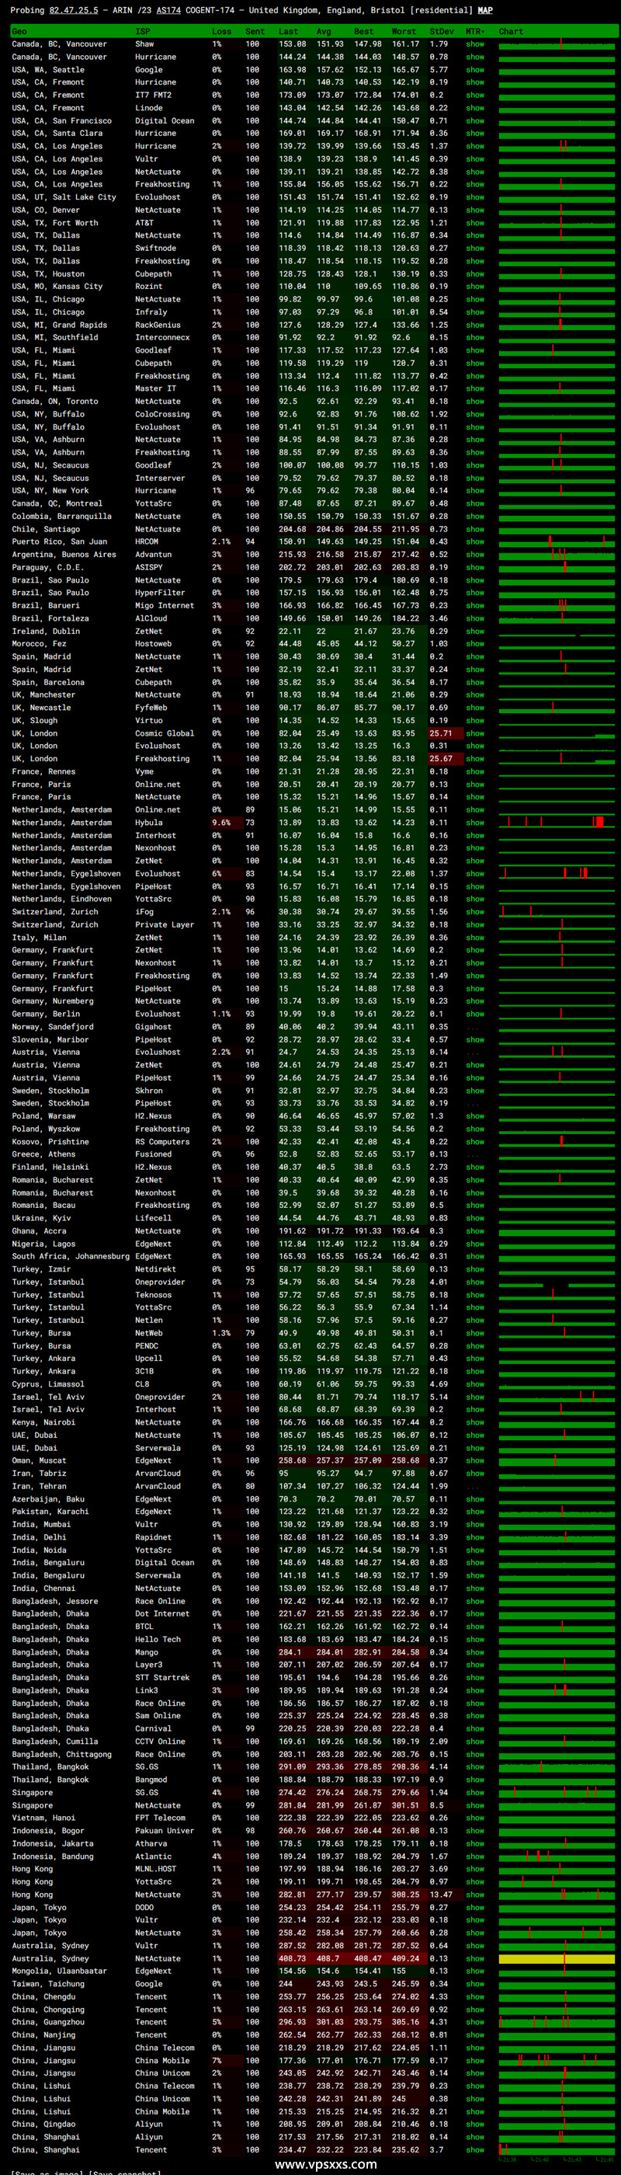Click the Loss column header
The height and width of the screenshot is (2175, 621).
coord(222,31)
